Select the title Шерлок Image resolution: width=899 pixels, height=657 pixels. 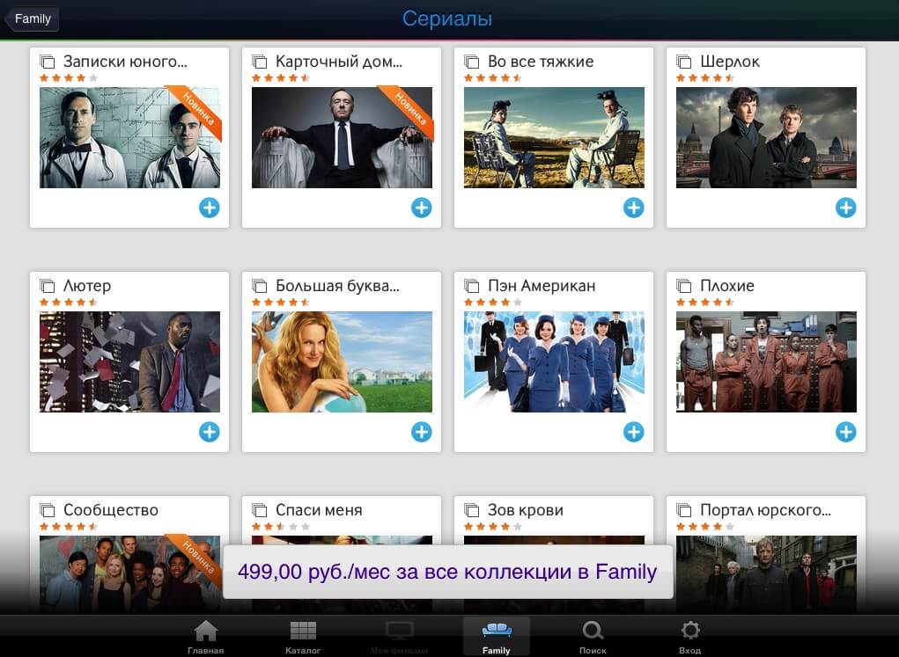730,62
